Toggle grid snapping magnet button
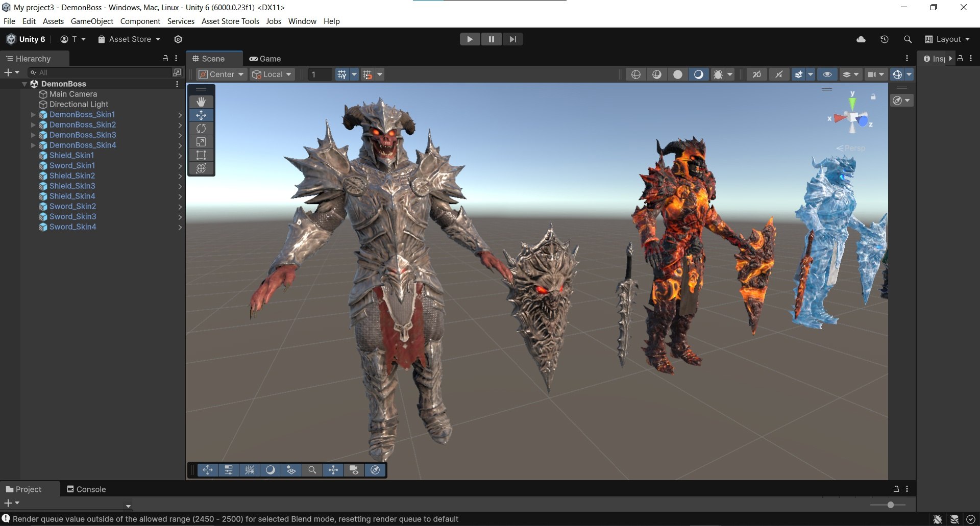The height and width of the screenshot is (526, 980). point(367,74)
